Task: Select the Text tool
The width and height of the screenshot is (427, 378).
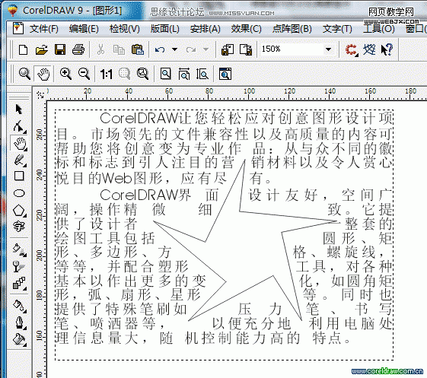Action: click(x=19, y=226)
